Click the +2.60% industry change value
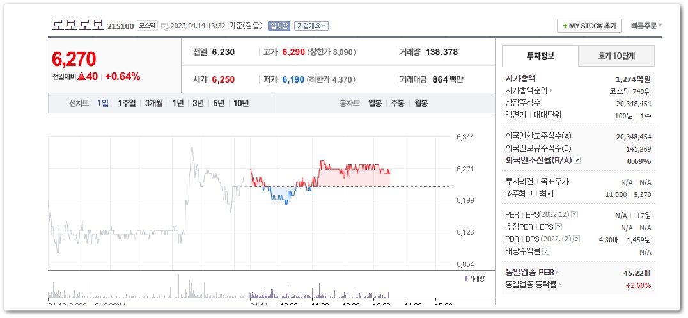Viewport: 688px width, 318px height. [x=638, y=285]
